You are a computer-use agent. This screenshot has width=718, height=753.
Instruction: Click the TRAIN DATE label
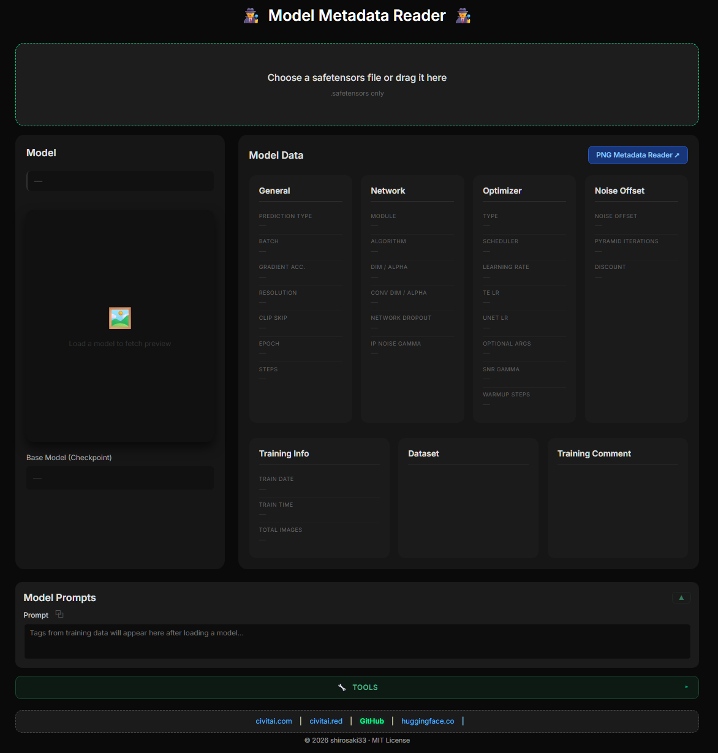point(276,479)
